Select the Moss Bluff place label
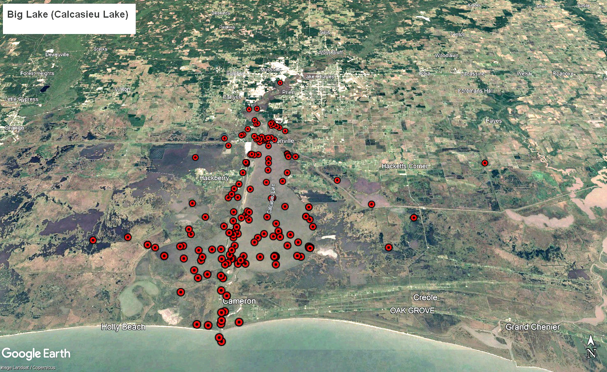The height and width of the screenshot is (372, 607). 331,53
